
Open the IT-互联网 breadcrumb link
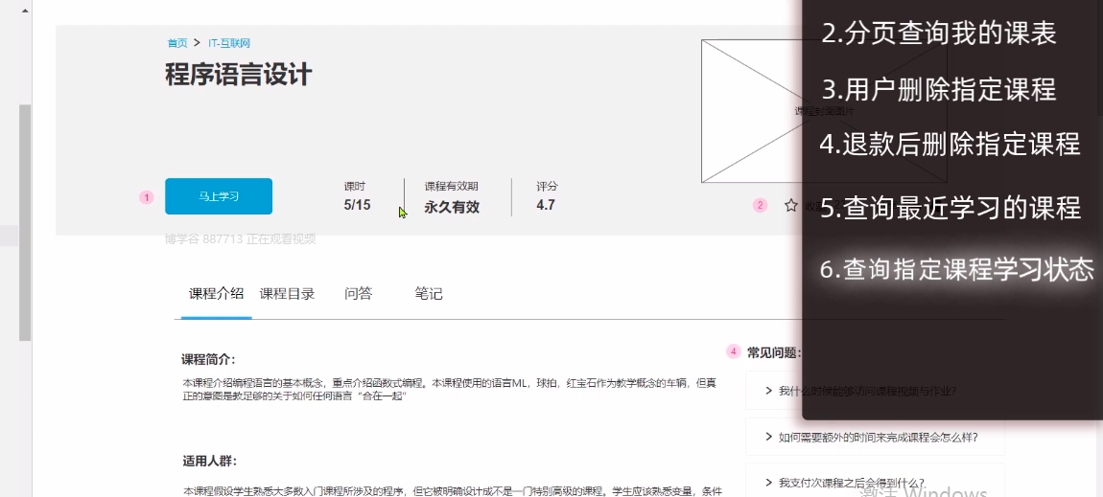(229, 43)
